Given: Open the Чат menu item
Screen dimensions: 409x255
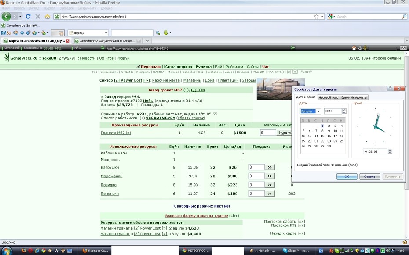Looking at the screenshot, I should 265,67.
